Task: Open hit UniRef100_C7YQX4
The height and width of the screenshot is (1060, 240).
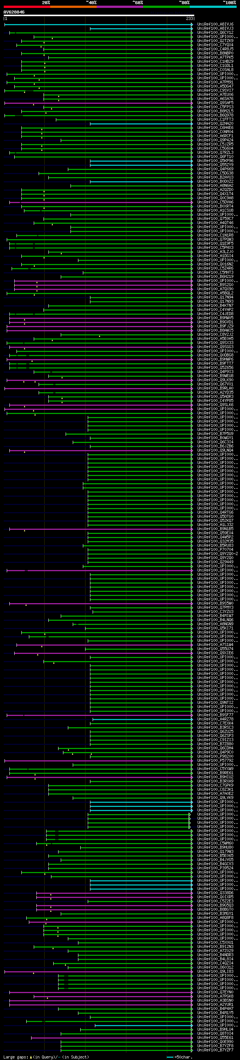Action: (x=215, y=45)
